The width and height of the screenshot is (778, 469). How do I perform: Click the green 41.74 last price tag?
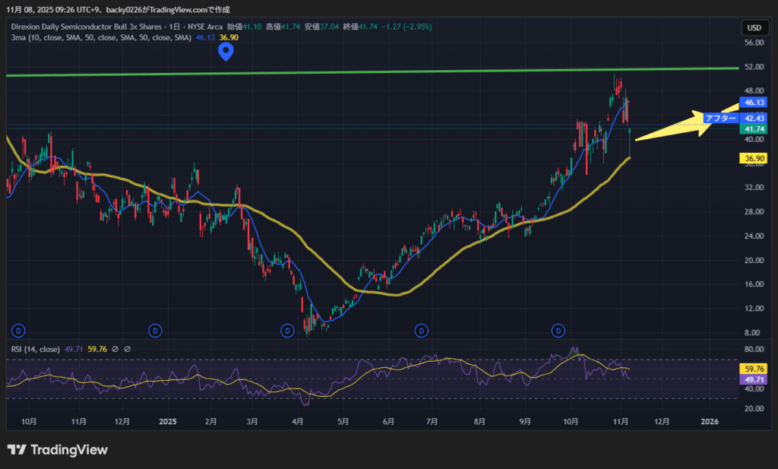tap(754, 130)
